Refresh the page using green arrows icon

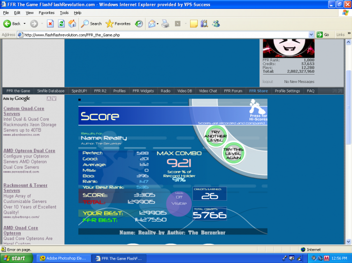pyautogui.click(x=61, y=23)
